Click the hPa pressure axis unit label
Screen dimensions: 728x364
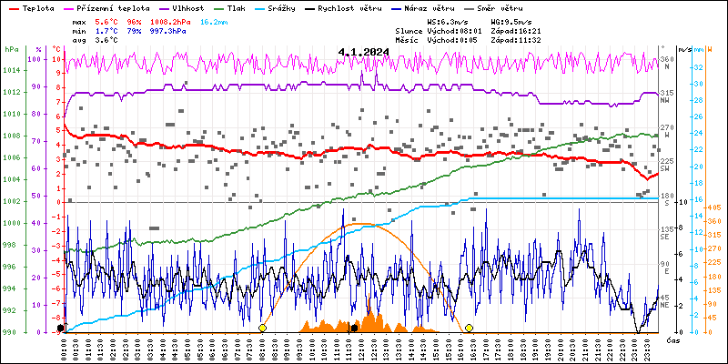(11, 48)
